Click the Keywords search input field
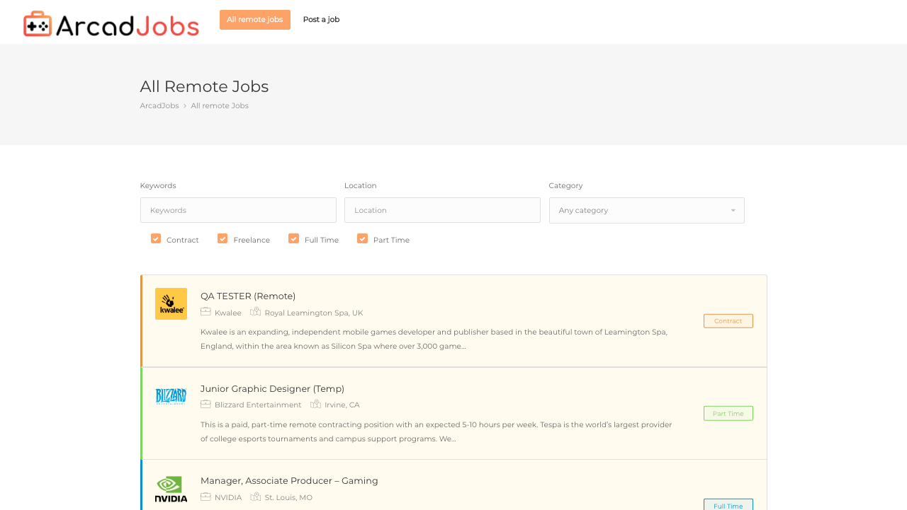Viewport: 907px width, 510px height. coord(238,210)
